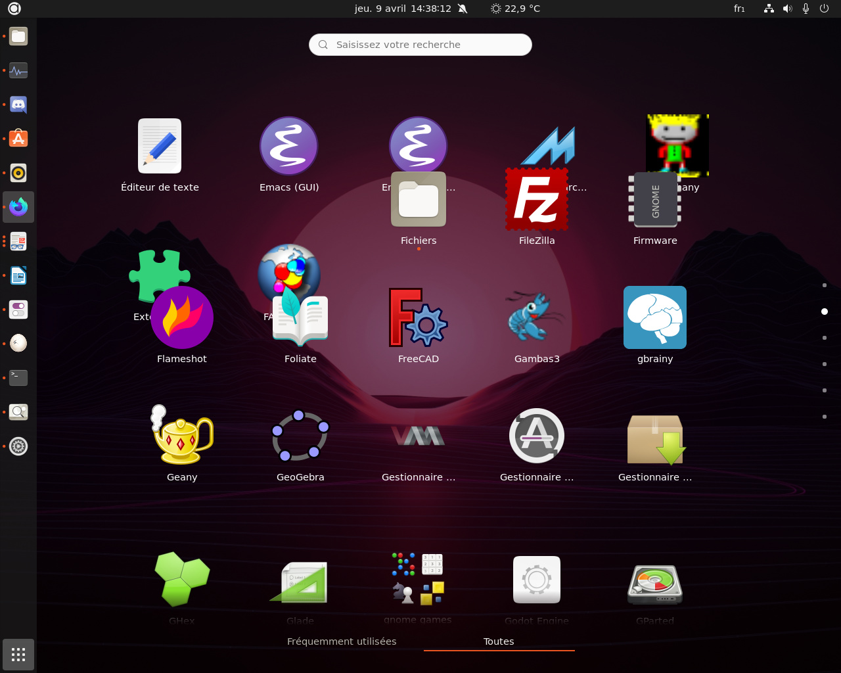Mute sound via the speaker icon
841x673 pixels.
click(787, 9)
